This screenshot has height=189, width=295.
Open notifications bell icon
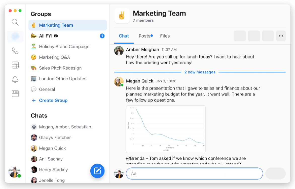15,79
